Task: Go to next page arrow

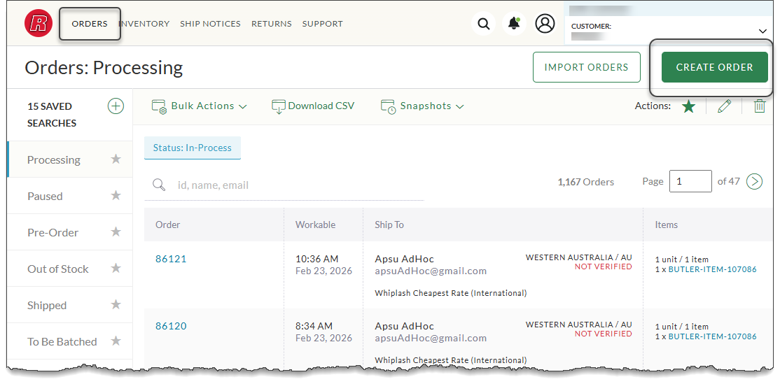Action: point(754,182)
